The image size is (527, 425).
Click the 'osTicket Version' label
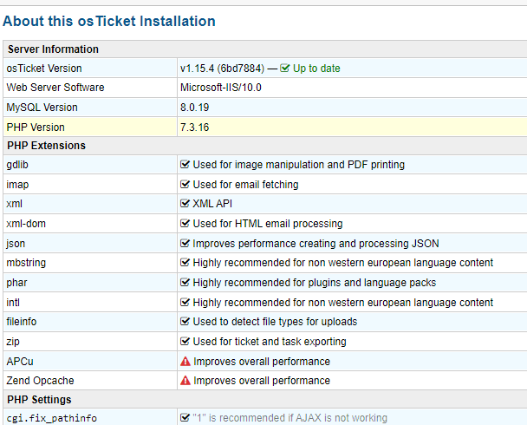click(x=44, y=69)
